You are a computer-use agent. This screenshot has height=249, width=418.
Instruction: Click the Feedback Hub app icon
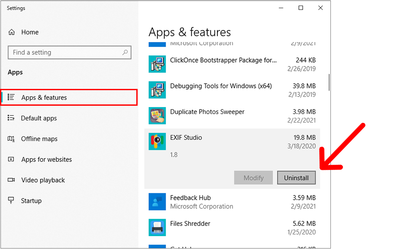point(157,202)
